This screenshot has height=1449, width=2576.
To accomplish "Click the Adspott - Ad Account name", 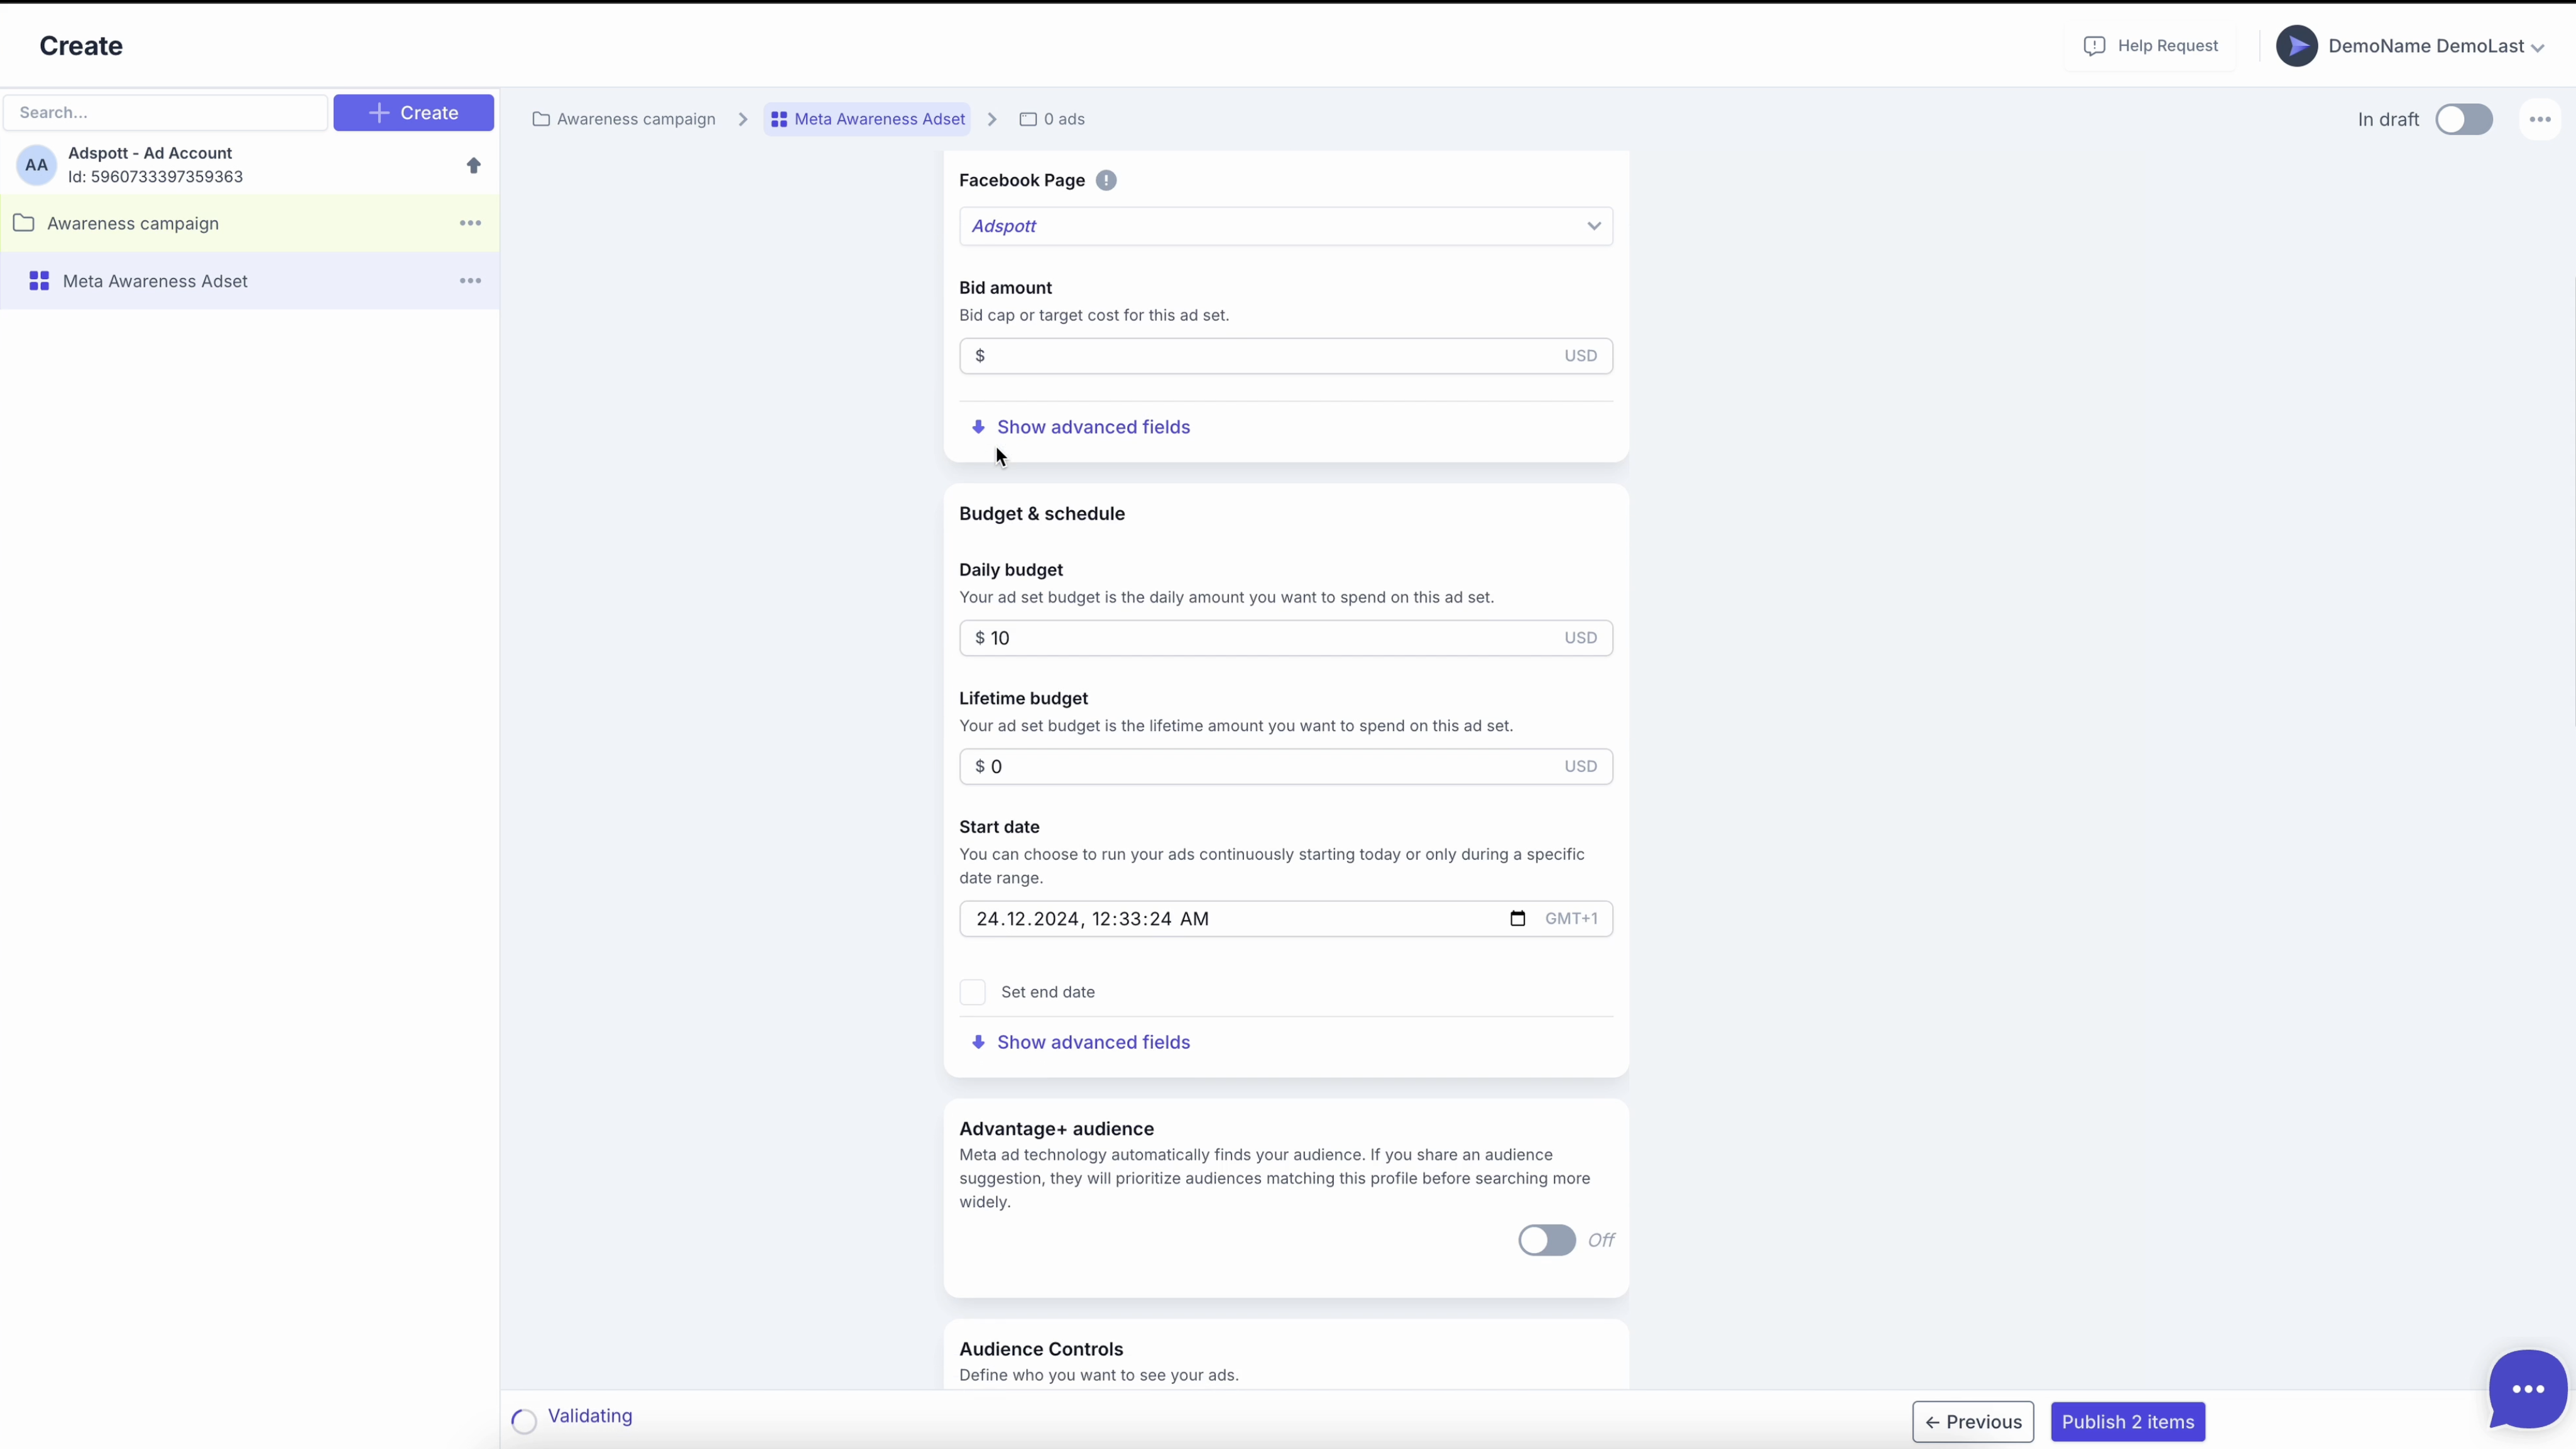I will pyautogui.click(x=150, y=153).
